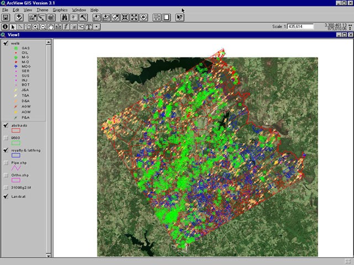Image resolution: width=354 pixels, height=265 pixels.
Task: Enable the Ortho.shp theme checkbox
Action: click(6, 176)
